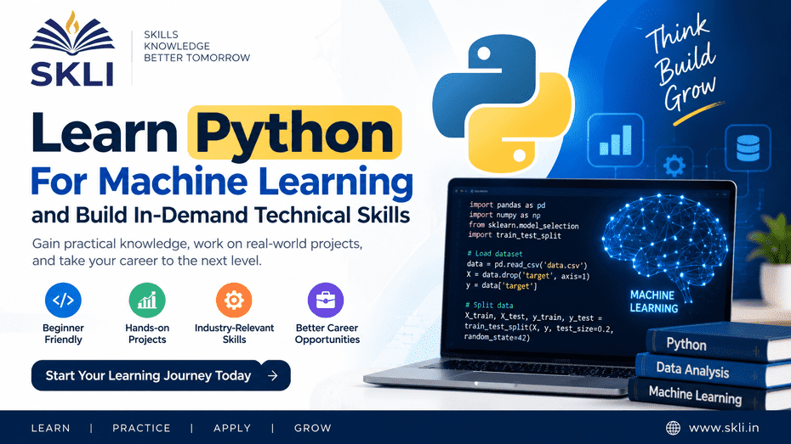Click the blue gear icon above the laptop
The width and height of the screenshot is (791, 444).
tap(674, 166)
